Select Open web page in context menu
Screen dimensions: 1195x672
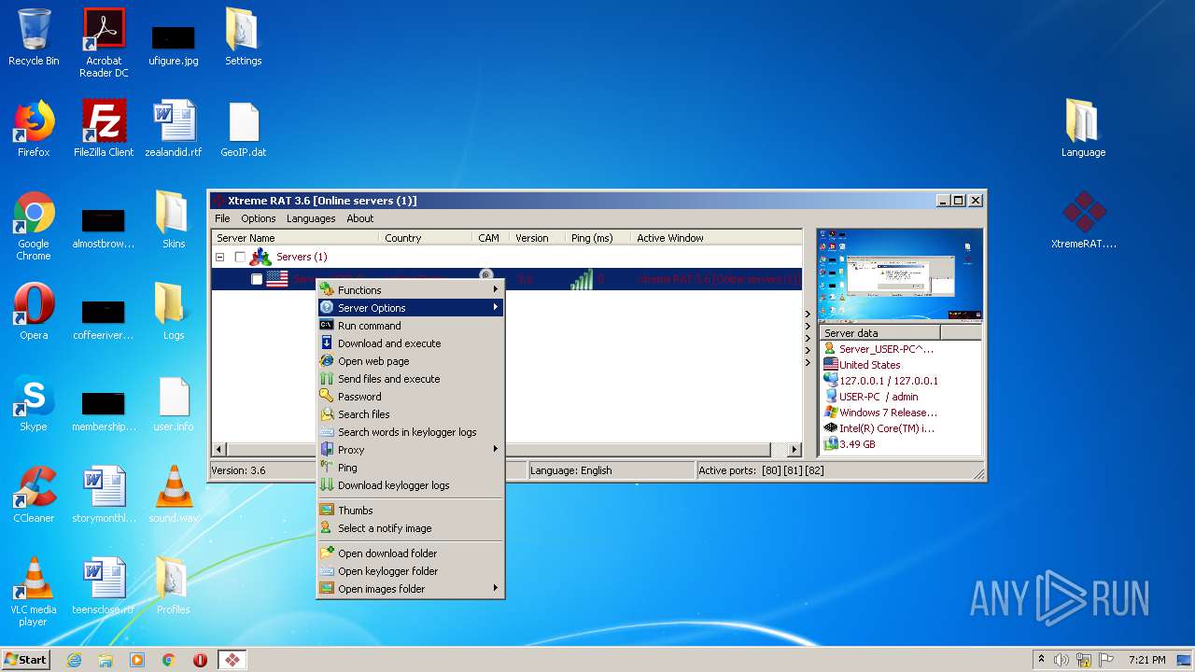[411, 361]
